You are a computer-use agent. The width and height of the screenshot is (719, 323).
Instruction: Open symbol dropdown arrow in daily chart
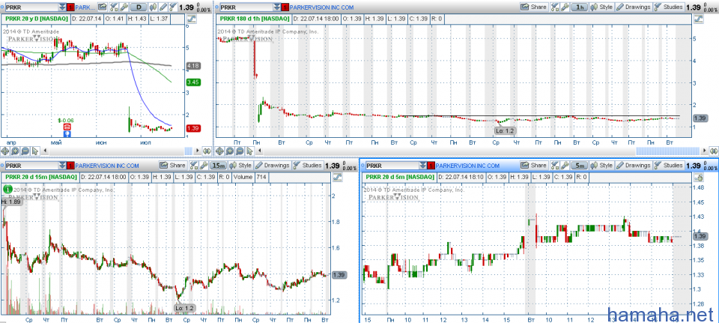pyautogui.click(x=62, y=7)
